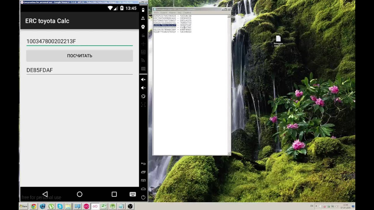Open Файл menu in Notepad
The image size is (374, 210).
pyautogui.click(x=156, y=13)
